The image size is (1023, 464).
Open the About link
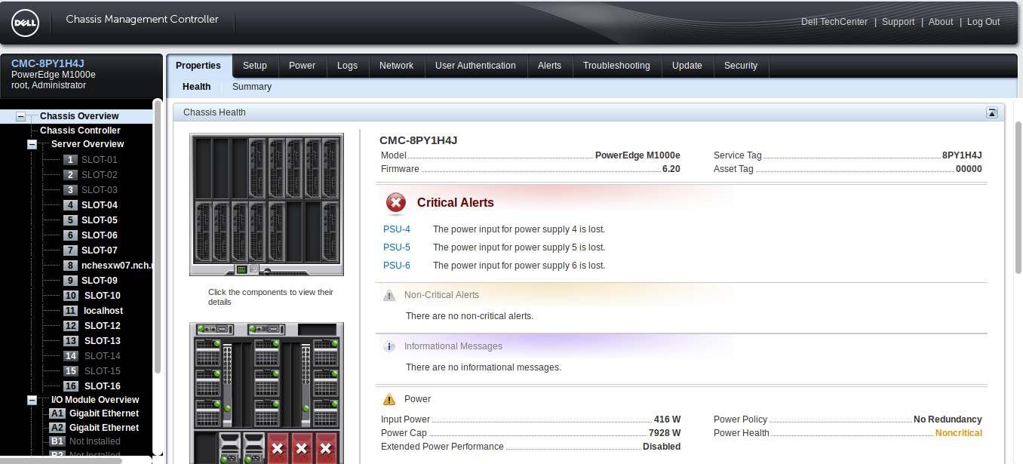point(941,22)
